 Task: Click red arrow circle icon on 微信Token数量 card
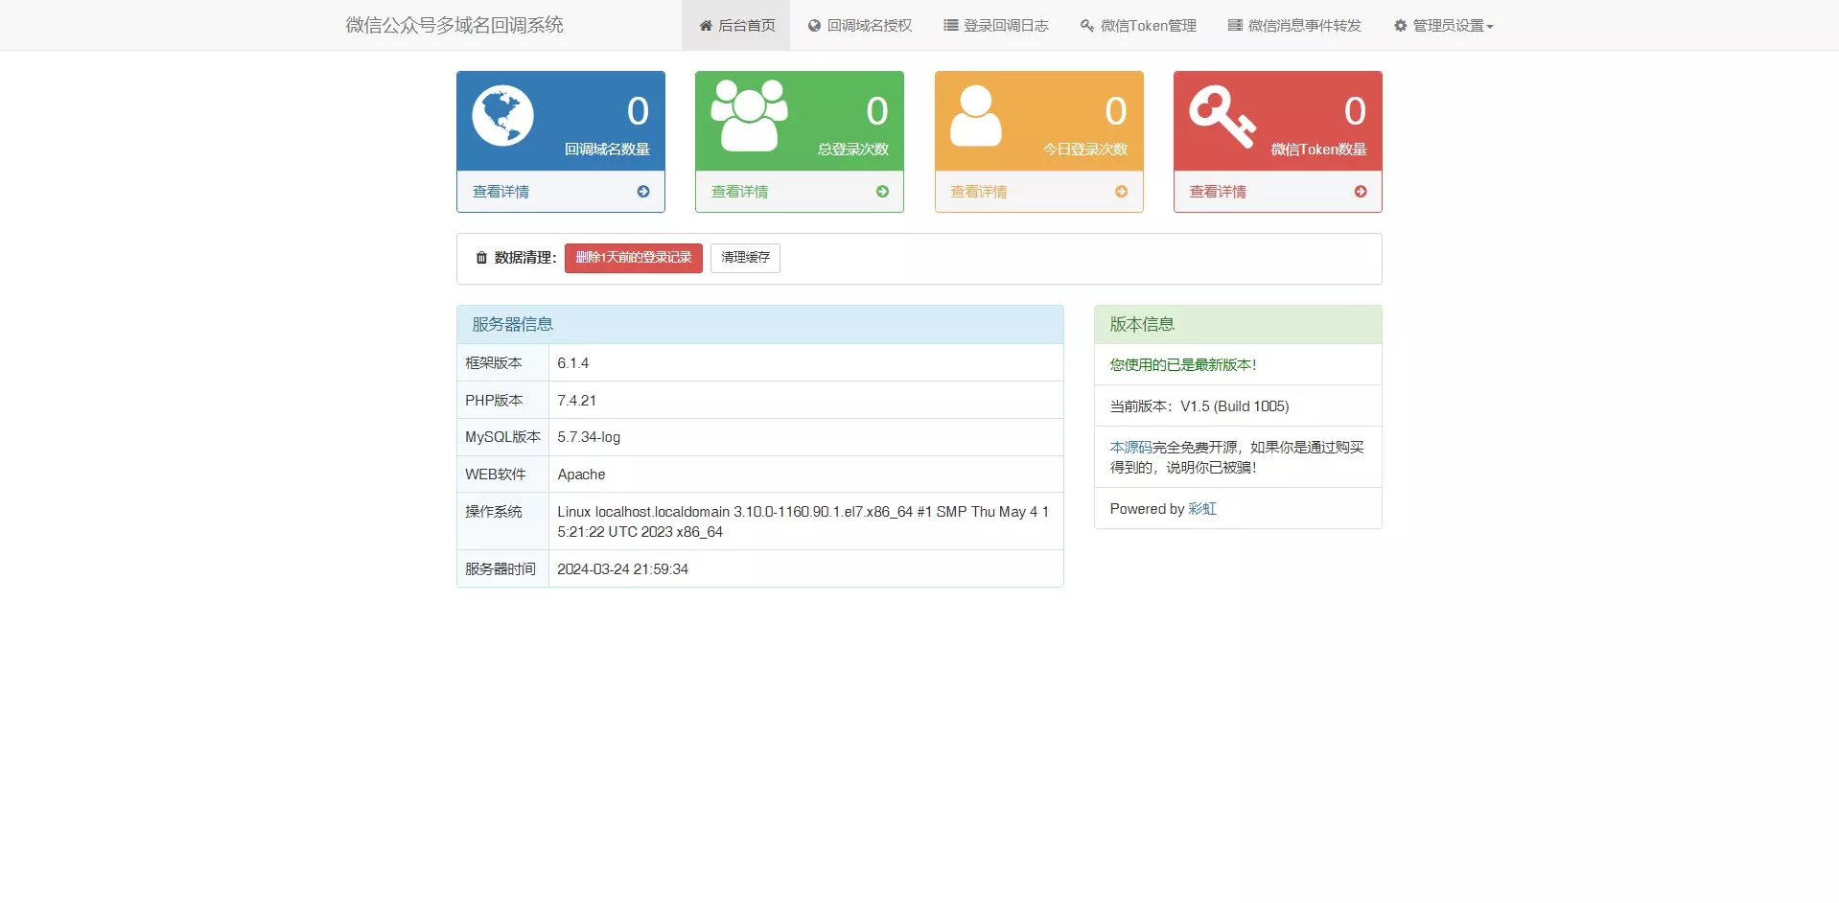click(x=1361, y=192)
